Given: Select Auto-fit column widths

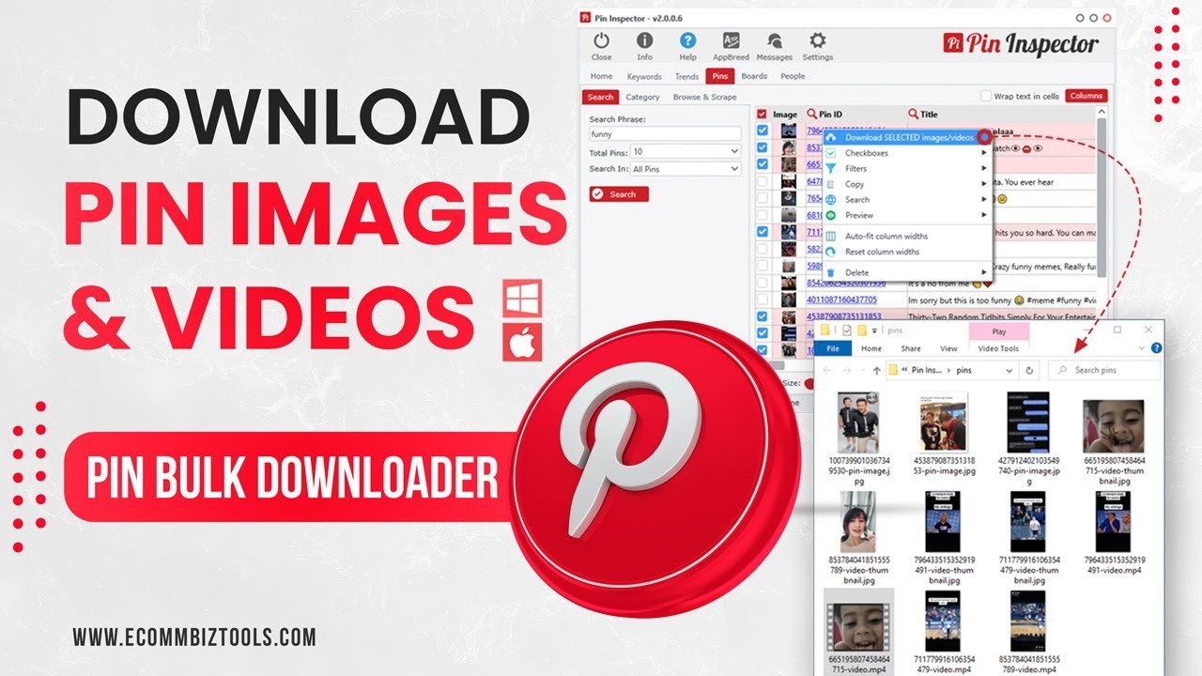Looking at the screenshot, I should coord(907,236).
